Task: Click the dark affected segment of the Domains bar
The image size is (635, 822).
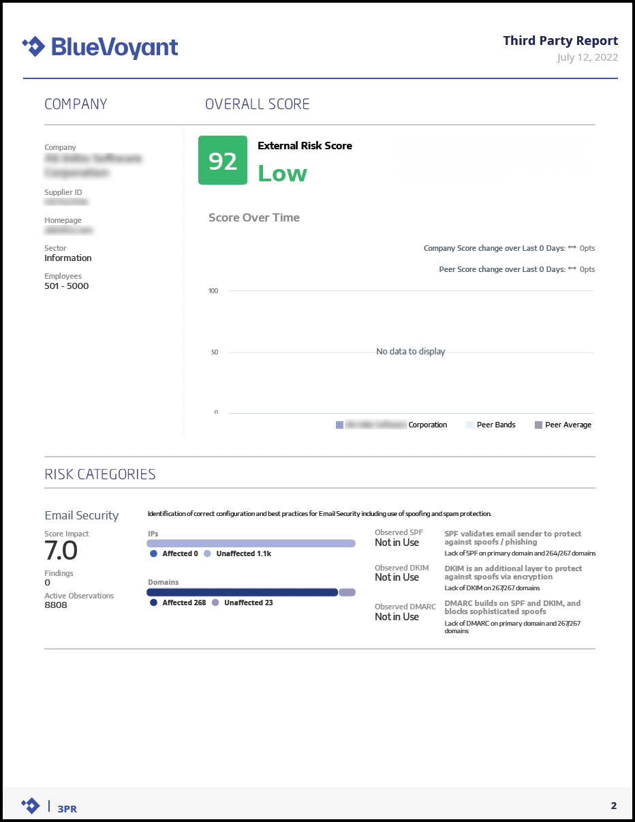Action: click(243, 592)
